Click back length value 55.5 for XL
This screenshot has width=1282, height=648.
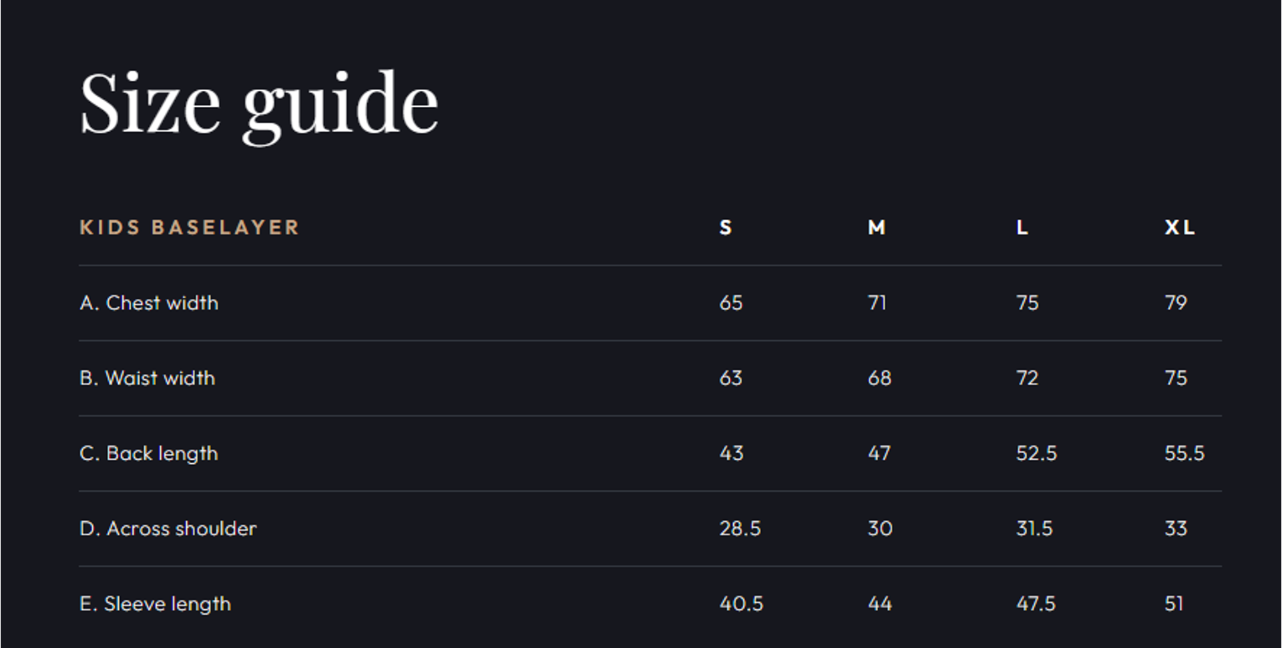(x=1185, y=454)
